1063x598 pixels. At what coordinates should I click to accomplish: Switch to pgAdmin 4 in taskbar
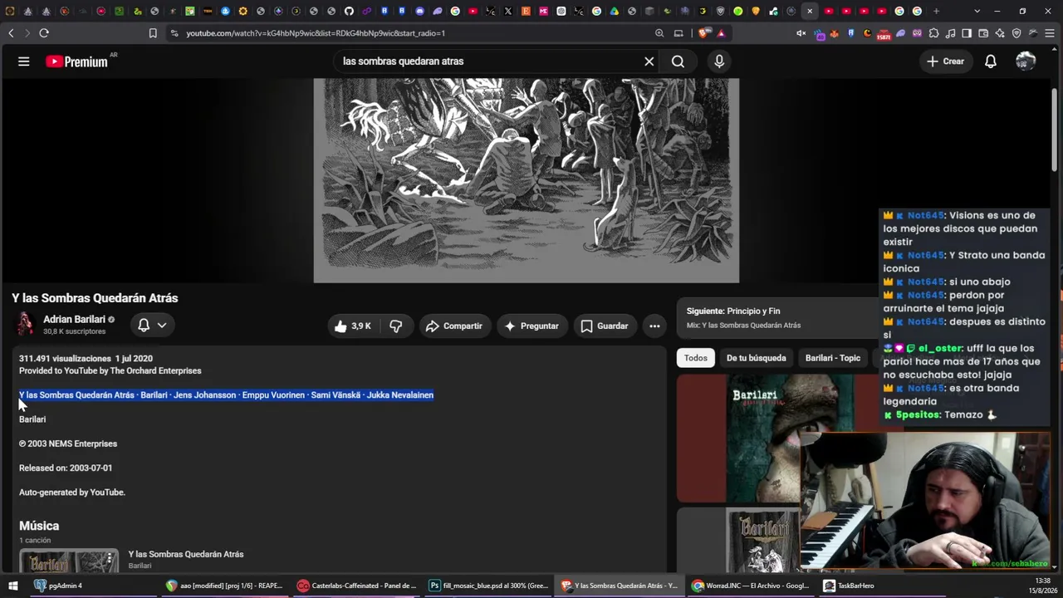tap(58, 586)
